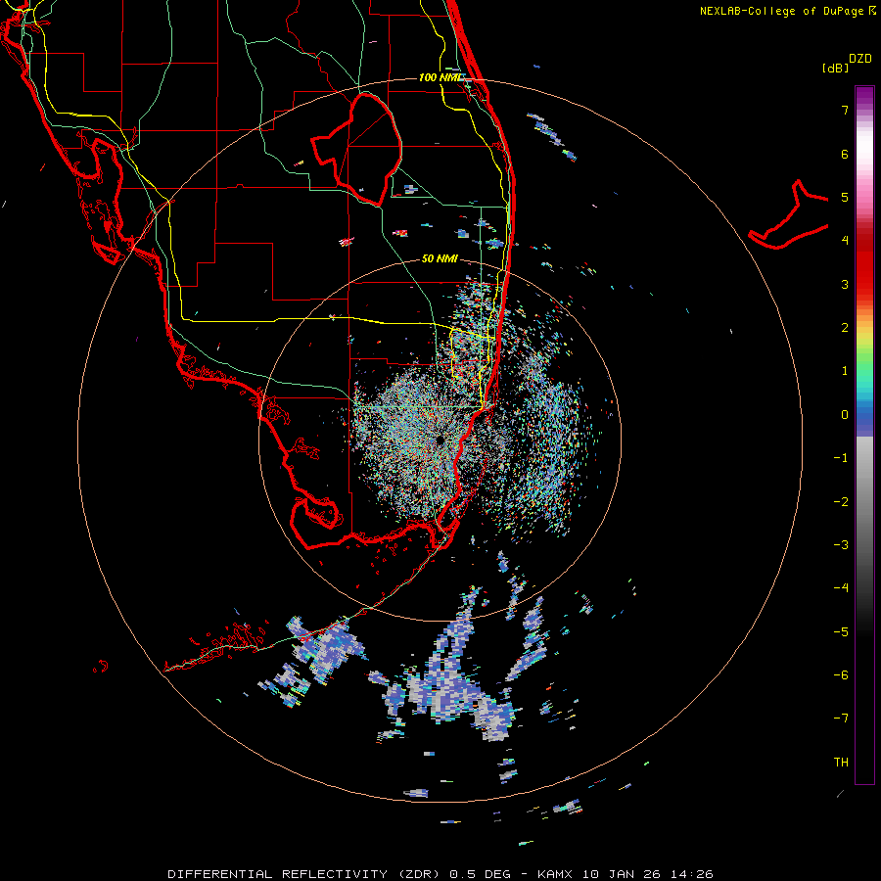Click the 6 value on color scale

pyautogui.click(x=845, y=154)
